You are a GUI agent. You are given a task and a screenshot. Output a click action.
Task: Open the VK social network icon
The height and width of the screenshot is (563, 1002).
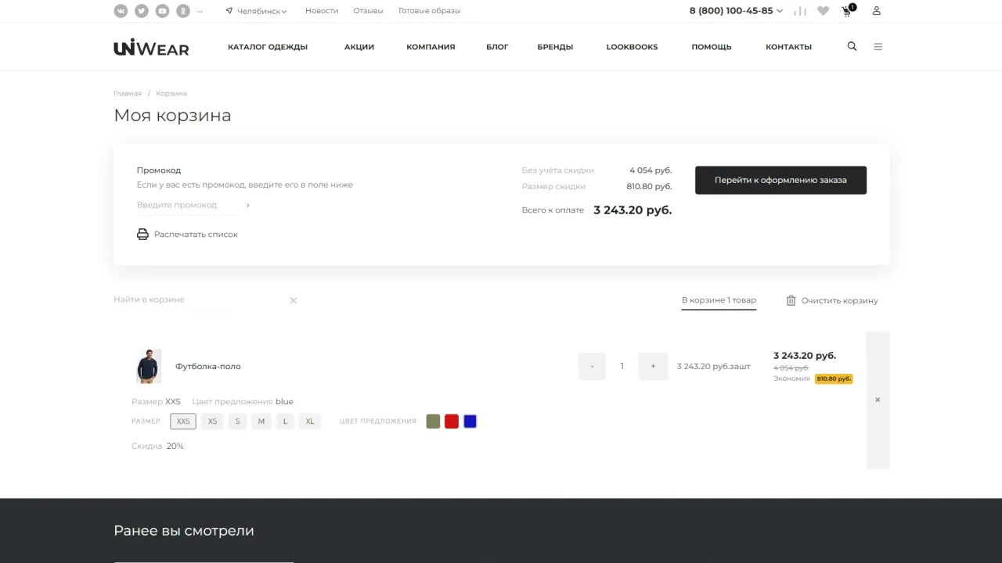point(121,11)
